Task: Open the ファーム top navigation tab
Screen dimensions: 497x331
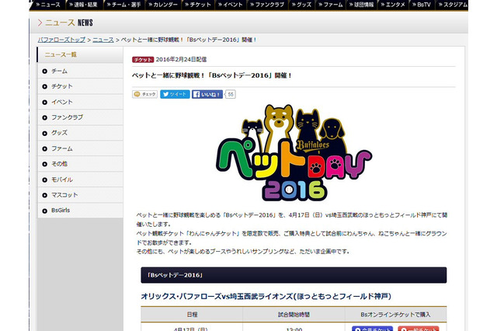Action: [x=331, y=5]
